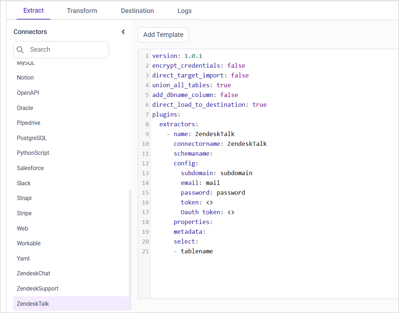This screenshot has height=313, width=399.
Task: Collapse the Connectors sidebar using the arrow icon
Action: click(x=123, y=31)
